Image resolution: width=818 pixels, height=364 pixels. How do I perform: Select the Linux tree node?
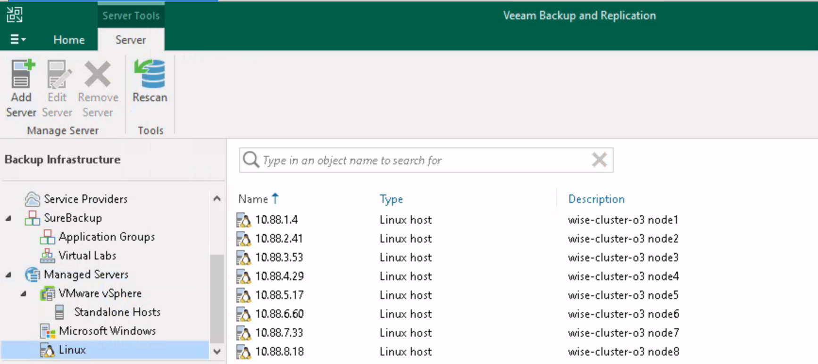[x=72, y=350]
